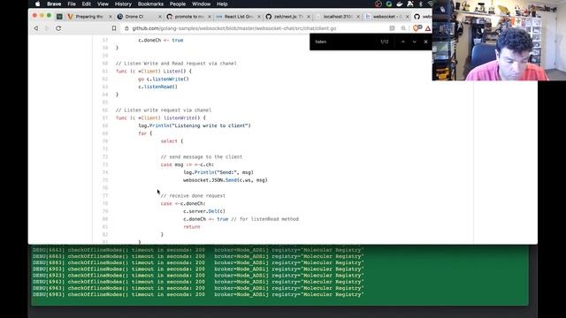Viewport: 566px width, 318px height.
Task: Open the Brave application menu
Action: click(x=54, y=4)
